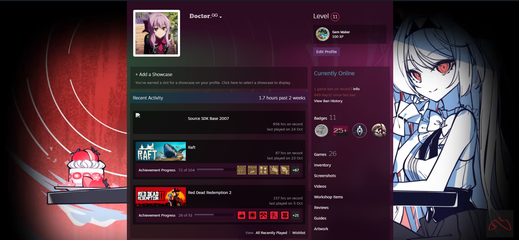Click Red Dead sun achievement icon
The height and width of the screenshot is (240, 519).
tap(252, 215)
